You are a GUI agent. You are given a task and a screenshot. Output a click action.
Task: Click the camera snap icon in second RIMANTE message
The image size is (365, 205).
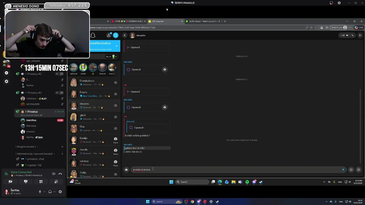pos(165,107)
